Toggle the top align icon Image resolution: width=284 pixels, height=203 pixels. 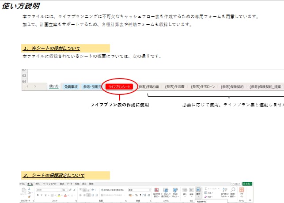80,190
